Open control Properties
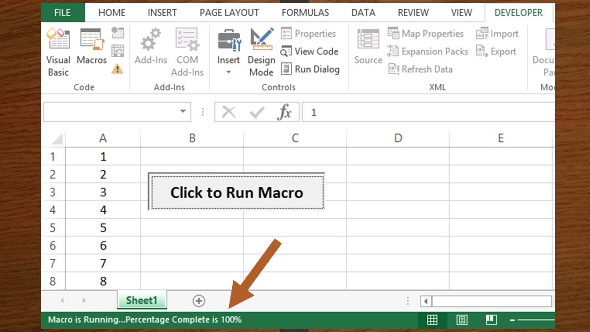This screenshot has height=332, width=590. (308, 34)
